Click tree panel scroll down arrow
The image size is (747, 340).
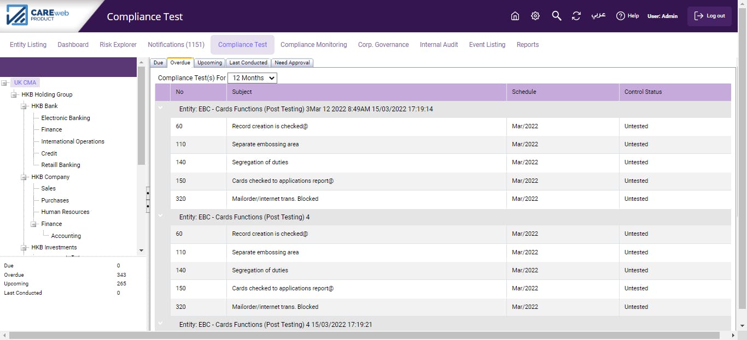141,250
